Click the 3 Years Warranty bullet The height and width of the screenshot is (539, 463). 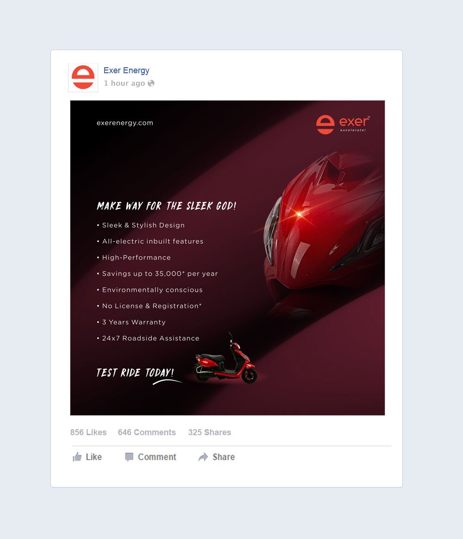click(x=131, y=322)
